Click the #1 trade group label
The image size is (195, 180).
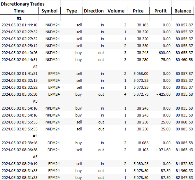pos(19,18)
